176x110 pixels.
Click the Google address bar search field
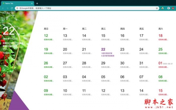(x=87, y=8)
